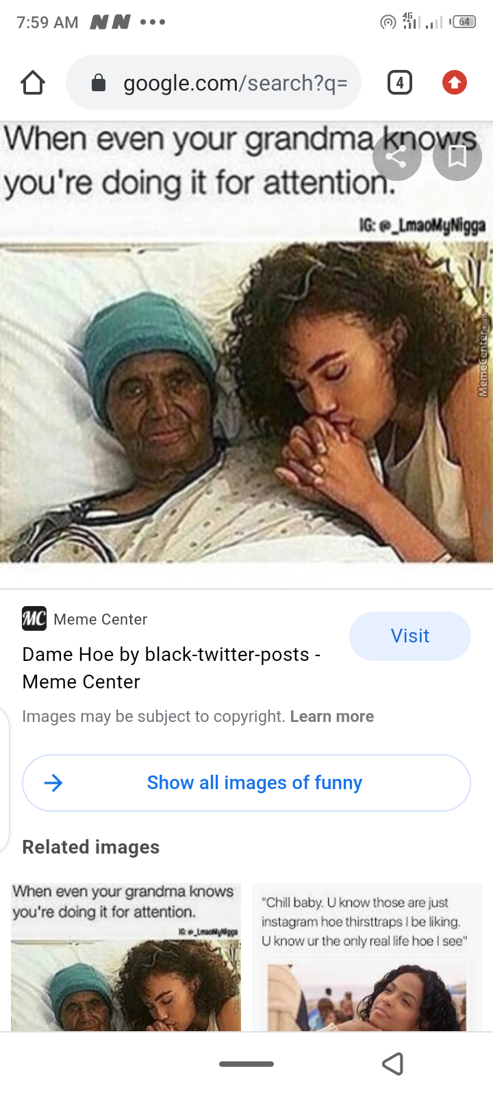Select the related grandma meme thumbnail
Image resolution: width=493 pixels, height=1097 pixels.
coord(126,957)
